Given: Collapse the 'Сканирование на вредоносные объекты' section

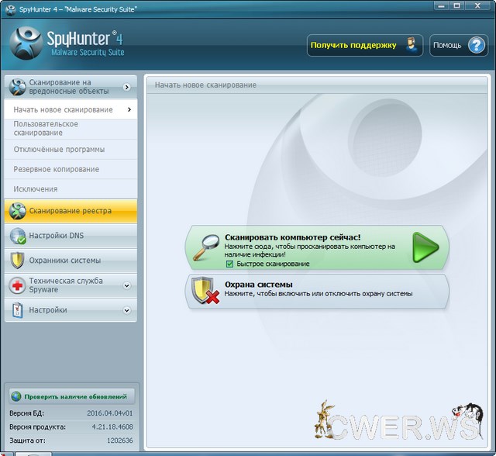Looking at the screenshot, I should point(126,87).
